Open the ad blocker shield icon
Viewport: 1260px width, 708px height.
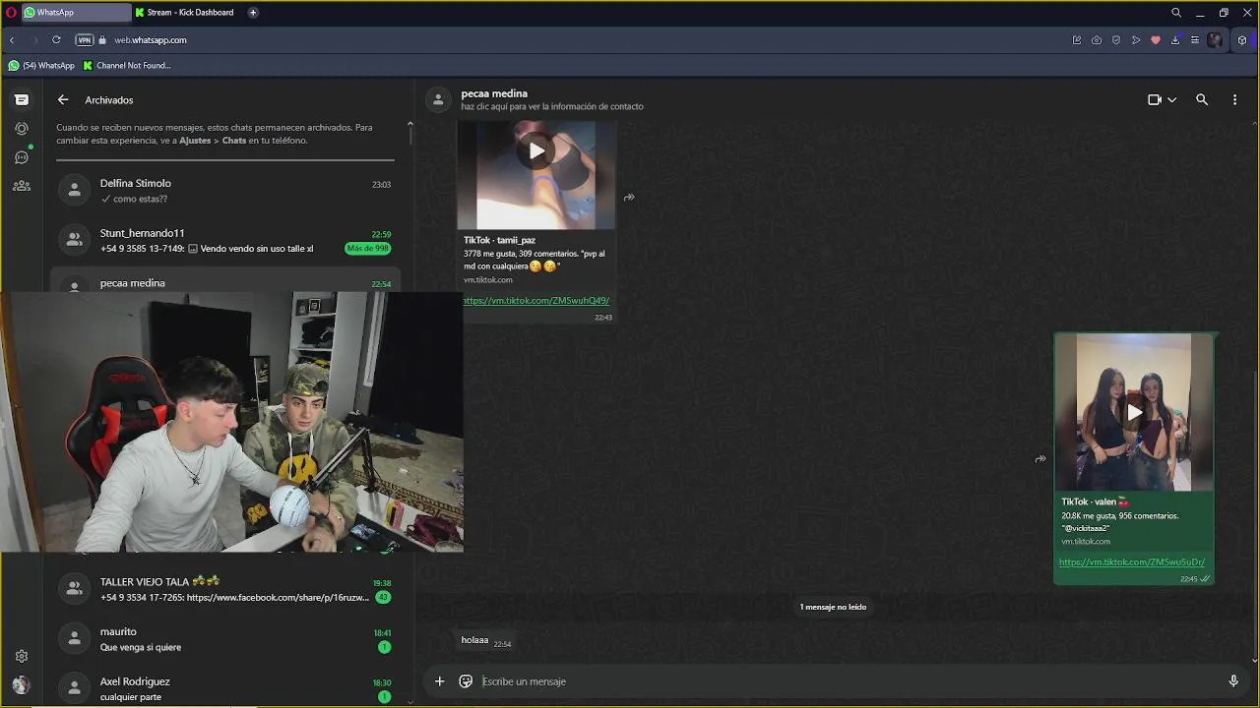(1116, 40)
